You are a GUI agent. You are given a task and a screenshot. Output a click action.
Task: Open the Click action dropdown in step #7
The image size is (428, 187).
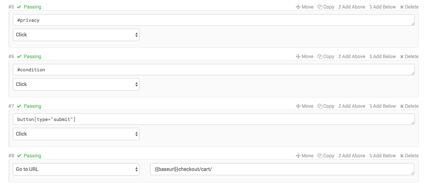76,134
